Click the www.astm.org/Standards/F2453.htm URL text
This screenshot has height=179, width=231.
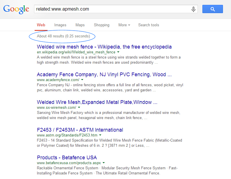pyautogui.click(x=67, y=135)
